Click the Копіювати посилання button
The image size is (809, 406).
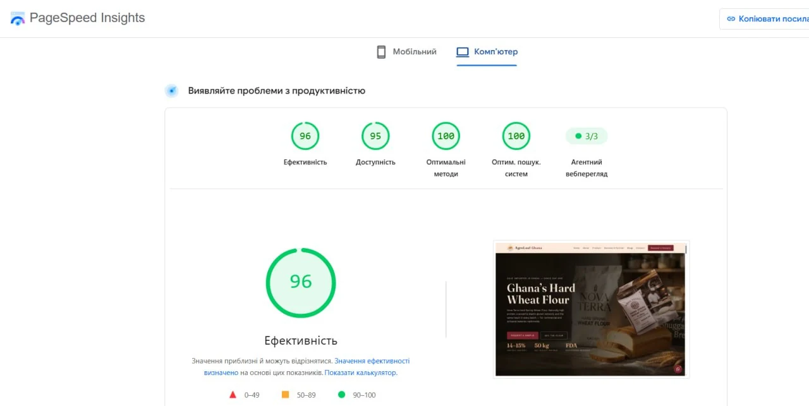coord(764,19)
